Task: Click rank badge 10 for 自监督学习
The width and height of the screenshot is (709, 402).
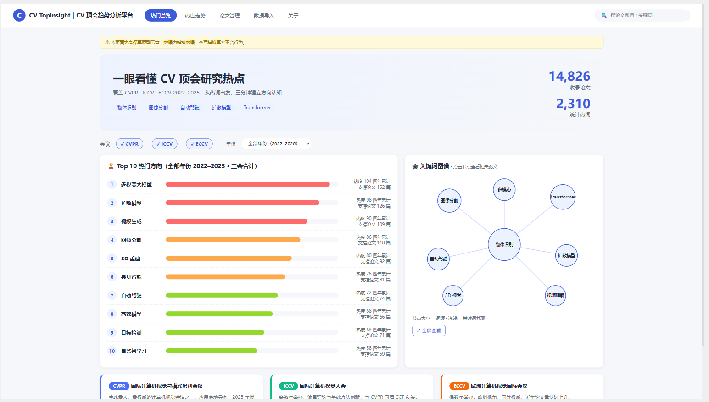Action: 112,351
